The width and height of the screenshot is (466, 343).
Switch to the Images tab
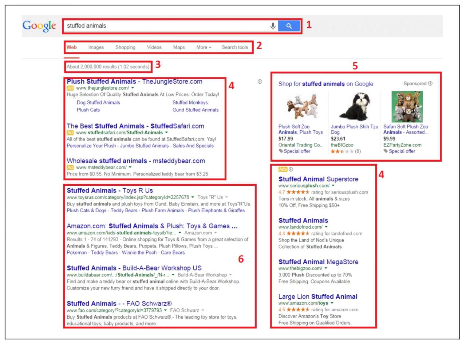(96, 47)
